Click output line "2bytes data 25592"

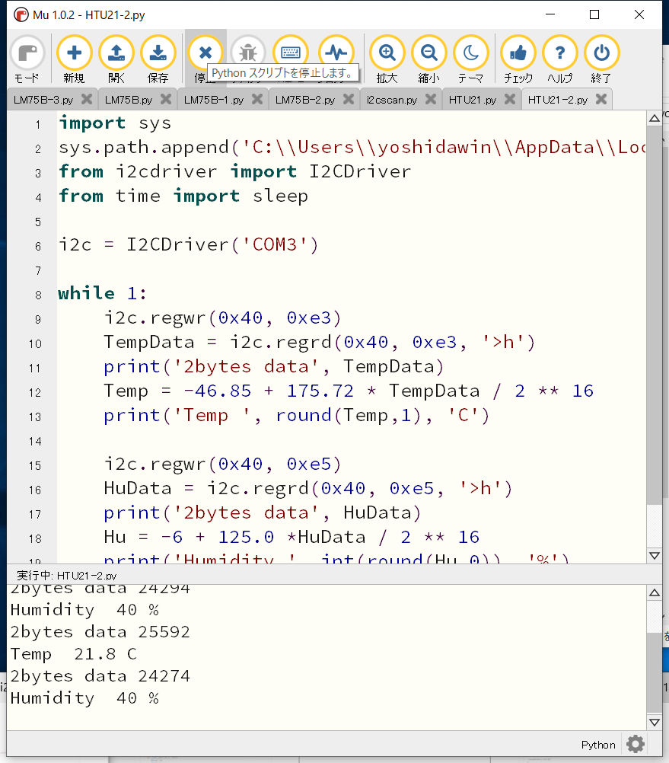click(x=100, y=631)
